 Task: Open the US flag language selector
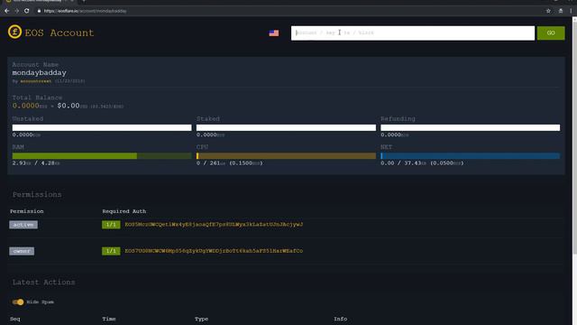pos(274,33)
